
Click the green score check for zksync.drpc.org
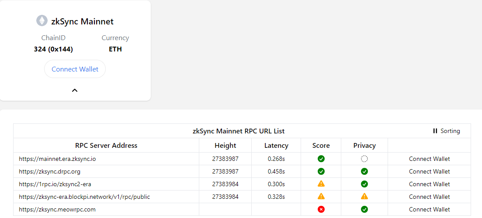(x=321, y=171)
